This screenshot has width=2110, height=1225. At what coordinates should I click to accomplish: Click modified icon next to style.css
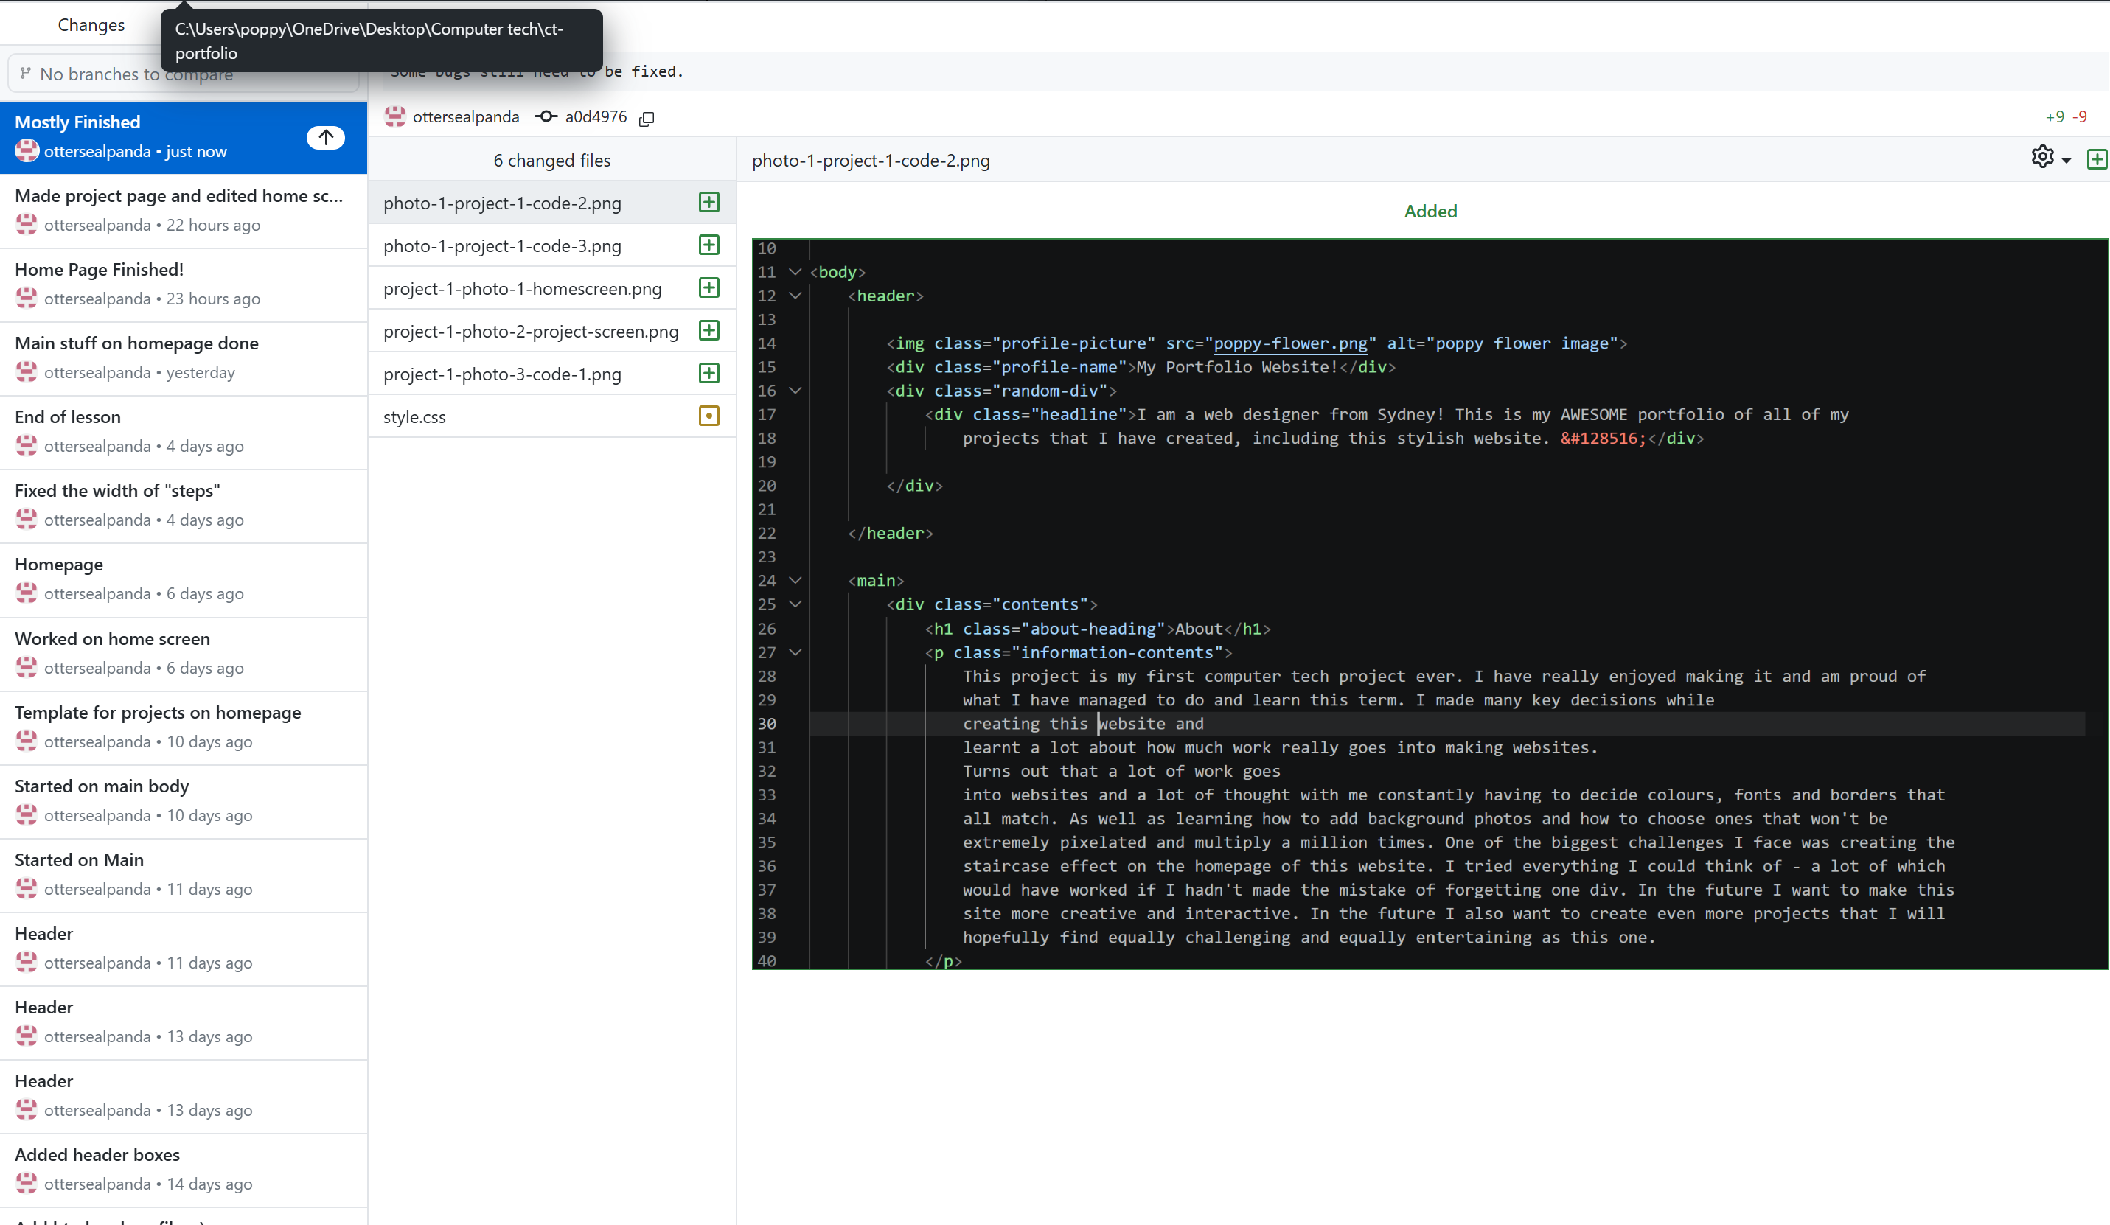point(708,416)
